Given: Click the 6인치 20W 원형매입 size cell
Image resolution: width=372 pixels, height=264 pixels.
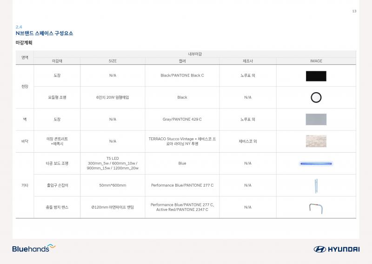Looking at the screenshot, I should click(x=113, y=97).
